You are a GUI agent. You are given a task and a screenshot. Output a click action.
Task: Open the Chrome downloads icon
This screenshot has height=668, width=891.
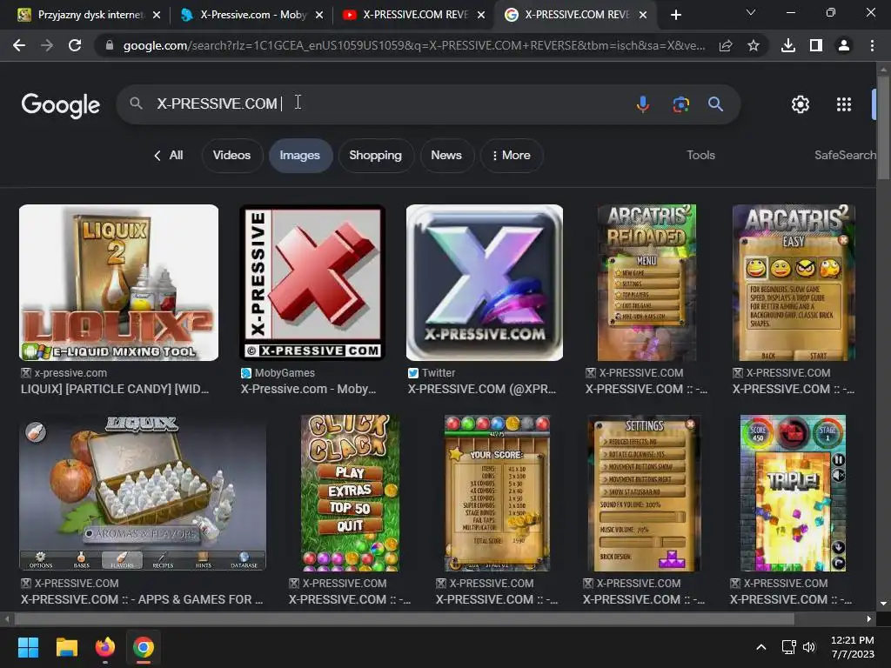click(x=788, y=45)
